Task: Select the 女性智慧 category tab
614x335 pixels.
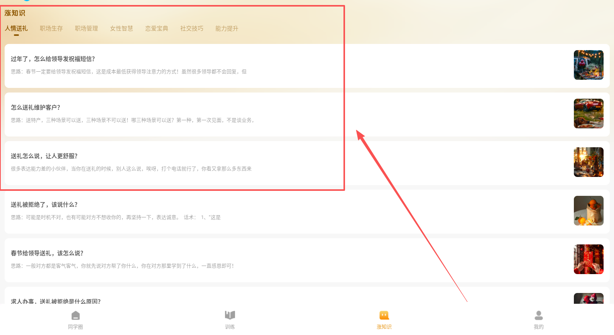Action: click(x=122, y=29)
